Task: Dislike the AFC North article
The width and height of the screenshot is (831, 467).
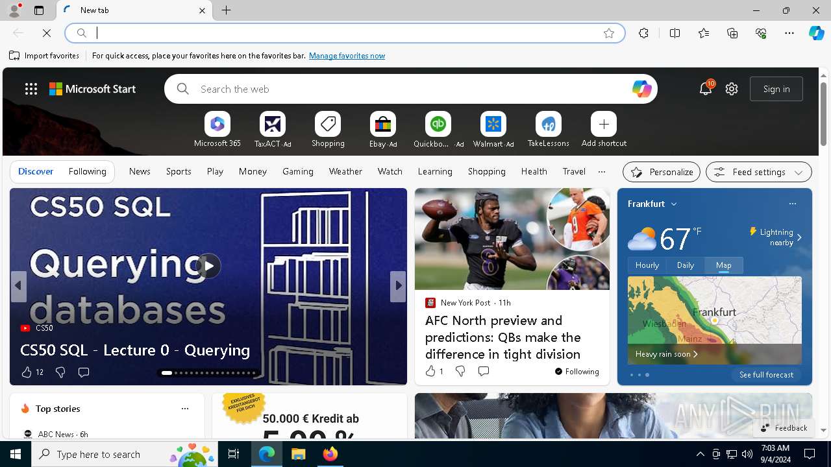Action: (x=460, y=371)
